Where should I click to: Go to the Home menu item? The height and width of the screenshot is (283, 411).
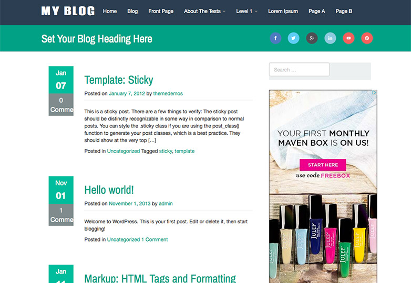point(110,11)
